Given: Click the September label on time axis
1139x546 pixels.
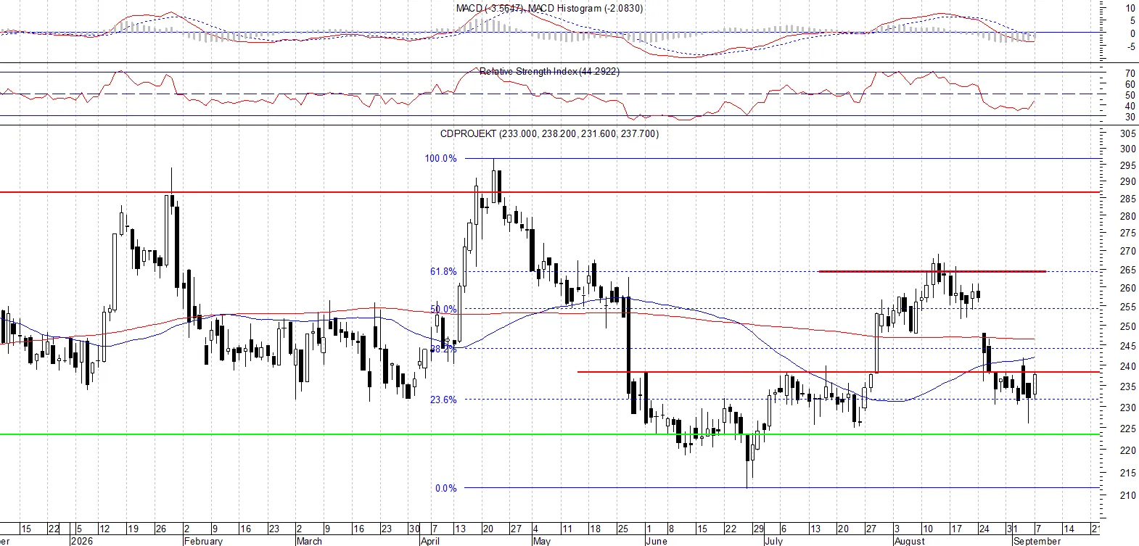Looking at the screenshot, I should tap(1037, 541).
